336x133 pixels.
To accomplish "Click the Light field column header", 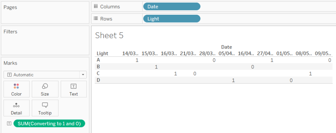I will [x=102, y=53].
